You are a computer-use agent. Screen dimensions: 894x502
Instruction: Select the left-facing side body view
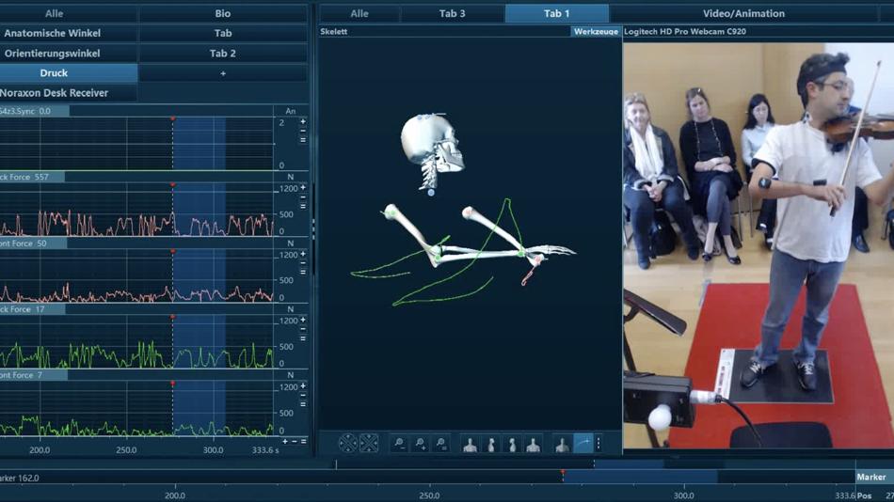pyautogui.click(x=512, y=444)
